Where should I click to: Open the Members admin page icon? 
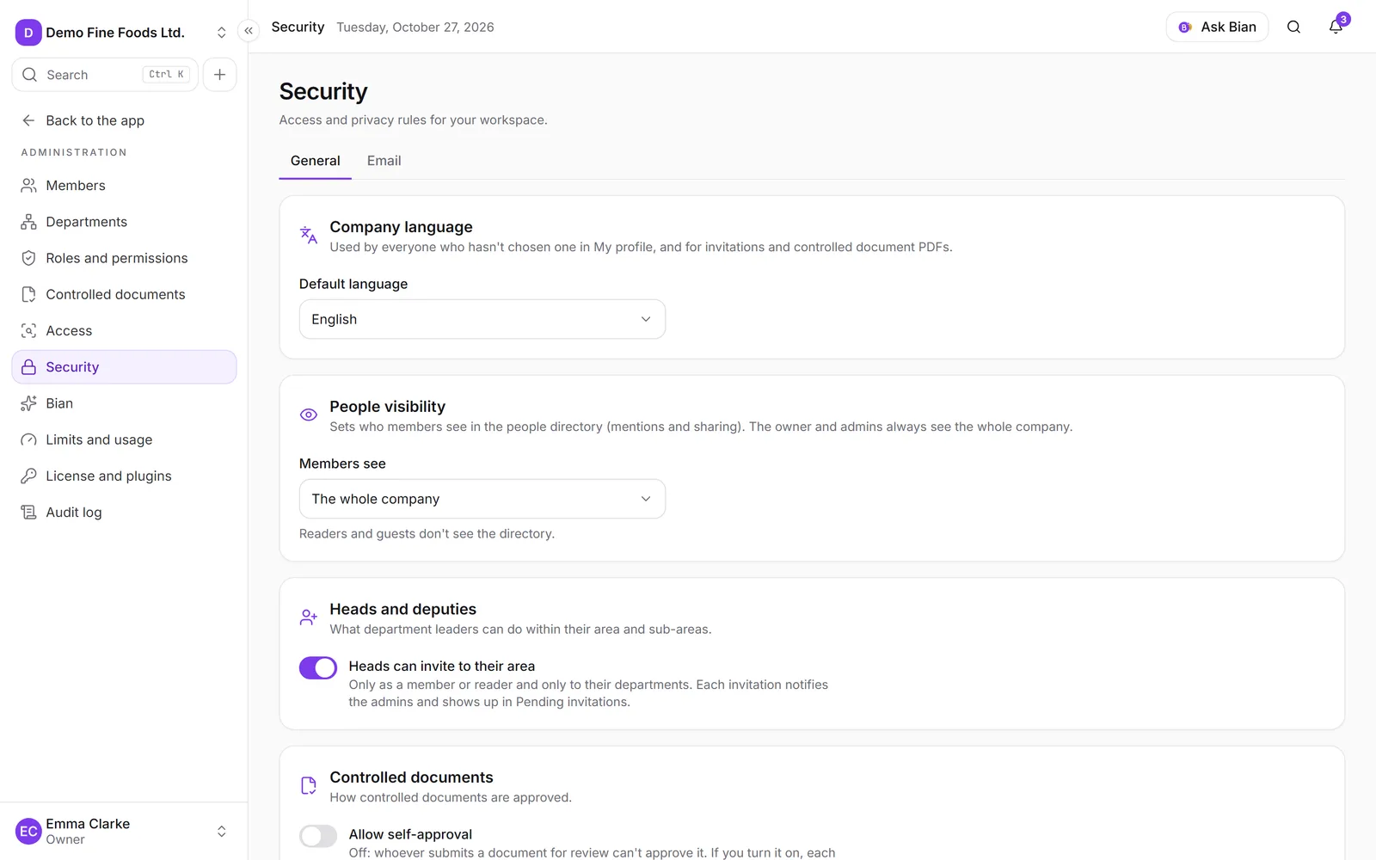[x=28, y=186]
